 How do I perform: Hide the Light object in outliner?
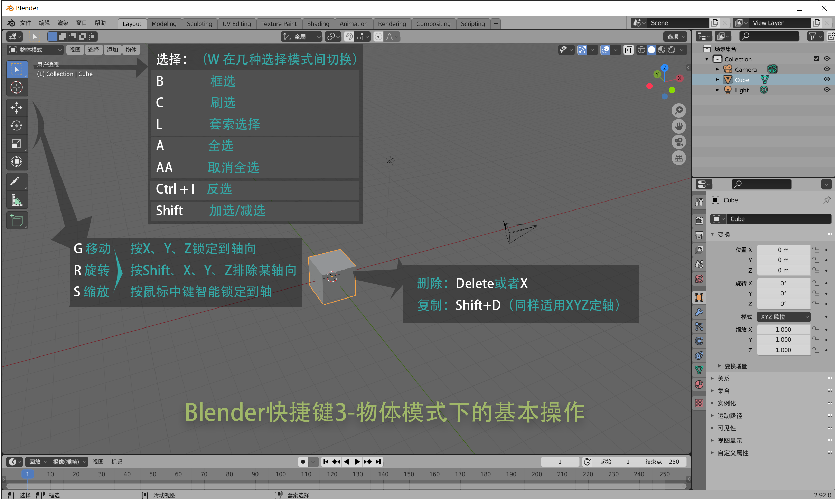[827, 90]
